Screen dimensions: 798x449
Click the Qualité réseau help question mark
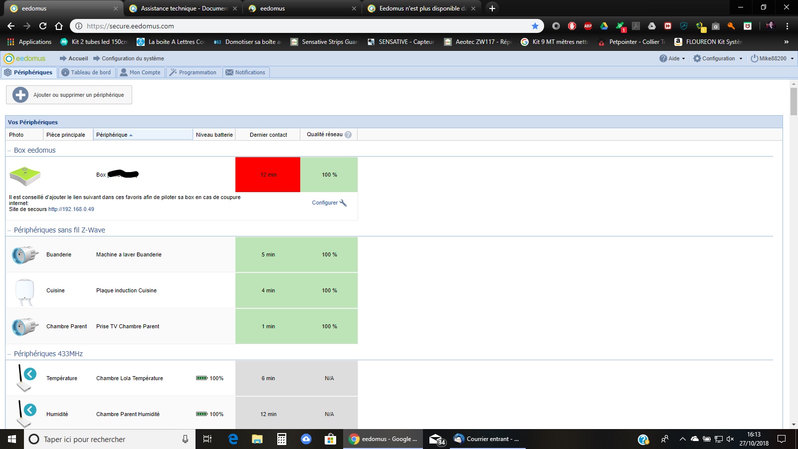[x=348, y=135]
